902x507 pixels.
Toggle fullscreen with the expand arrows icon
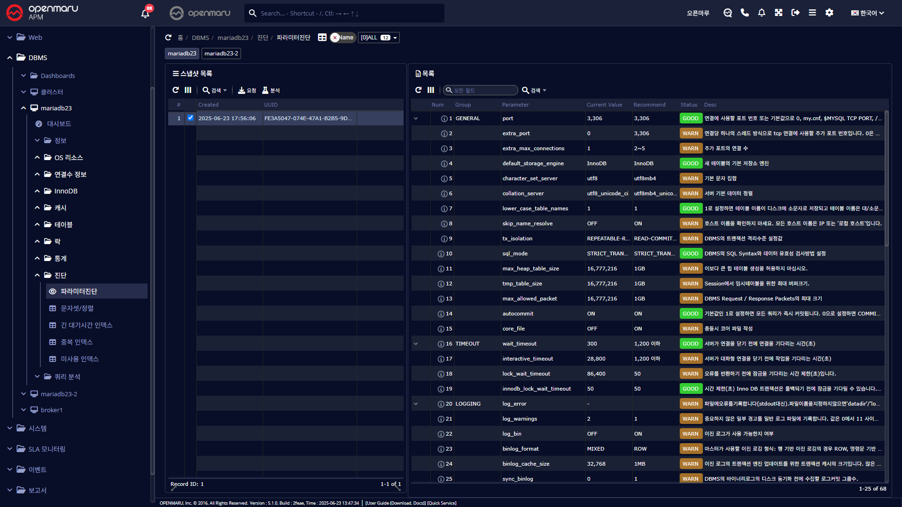tap(778, 13)
